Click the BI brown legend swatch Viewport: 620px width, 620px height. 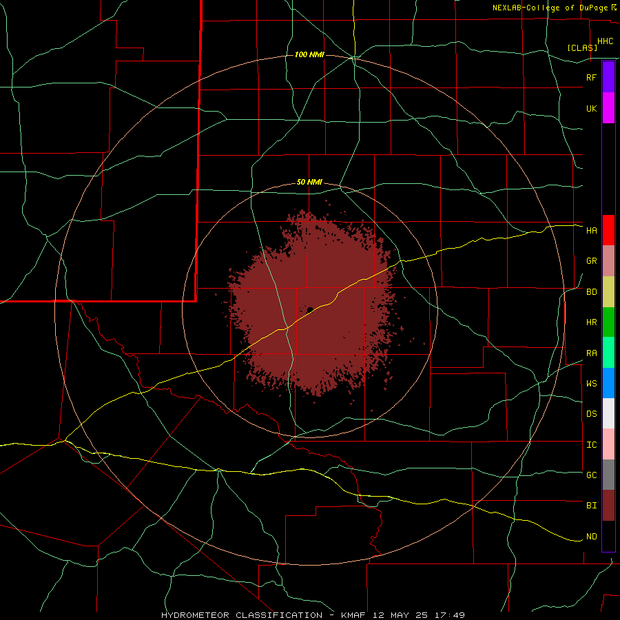pos(608,506)
